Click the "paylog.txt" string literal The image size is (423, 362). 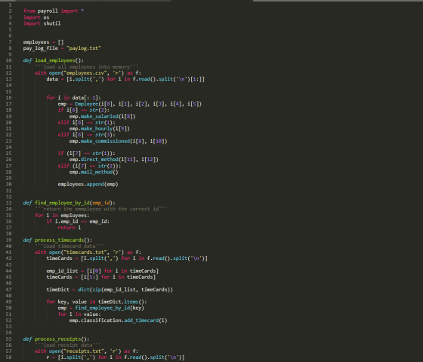pyautogui.click(x=84, y=48)
